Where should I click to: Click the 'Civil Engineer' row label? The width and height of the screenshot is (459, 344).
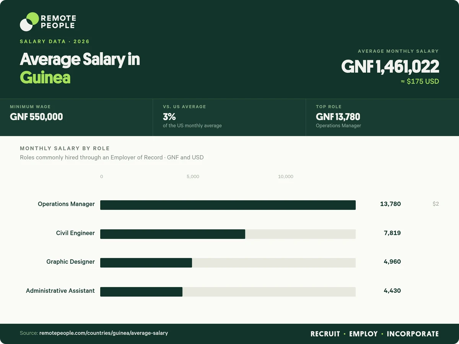(75, 233)
